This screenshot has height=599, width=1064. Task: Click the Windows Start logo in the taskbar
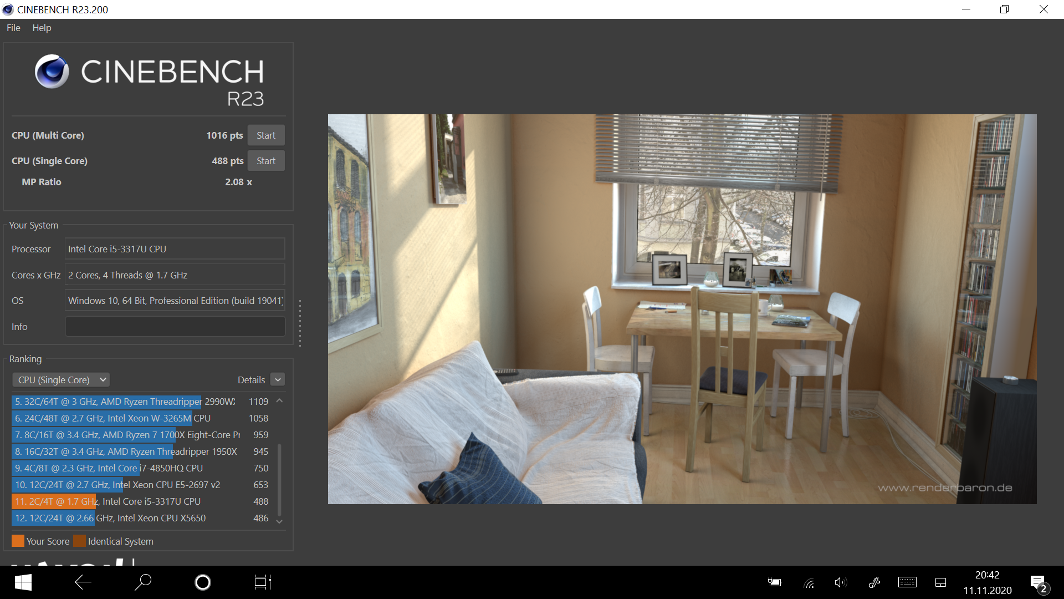23,582
